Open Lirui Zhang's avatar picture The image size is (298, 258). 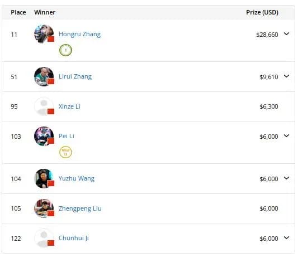tap(44, 76)
